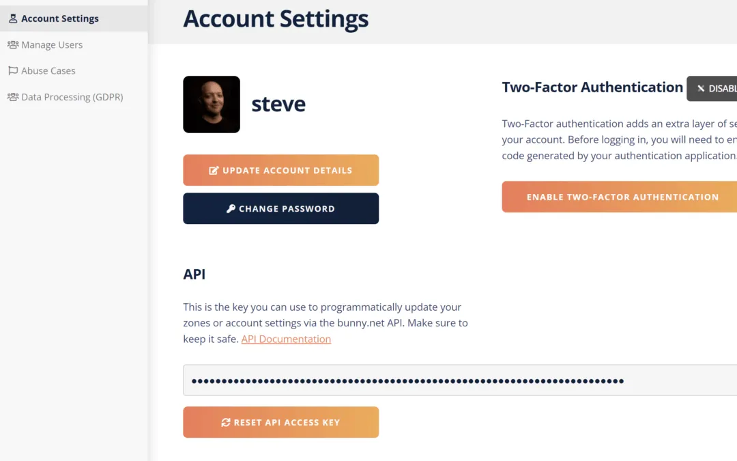Select the Account Settings sidebar label

pos(60,18)
